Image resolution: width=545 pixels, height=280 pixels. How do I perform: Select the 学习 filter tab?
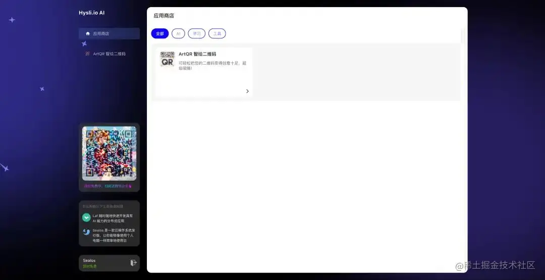pos(197,34)
